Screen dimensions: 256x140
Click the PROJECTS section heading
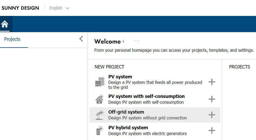(239, 67)
